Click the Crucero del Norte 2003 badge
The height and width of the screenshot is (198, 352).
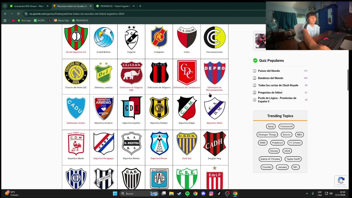[76, 73]
